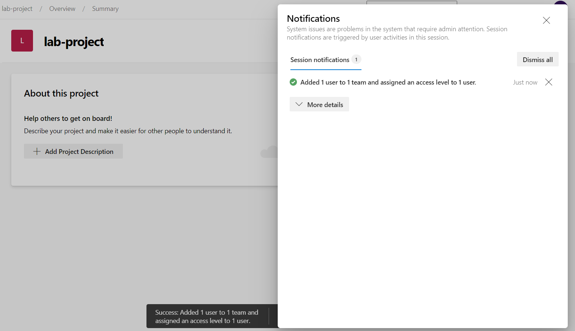Screen dimensions: 575x331
Task: Select the Session notifications tab
Action: (x=326, y=60)
